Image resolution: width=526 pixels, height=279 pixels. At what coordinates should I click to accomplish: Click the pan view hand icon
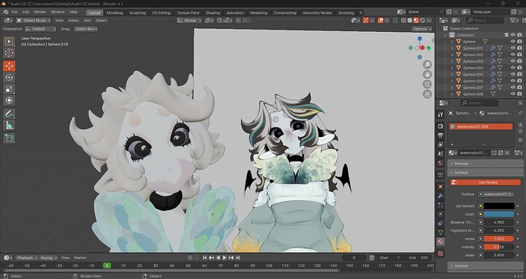click(427, 75)
